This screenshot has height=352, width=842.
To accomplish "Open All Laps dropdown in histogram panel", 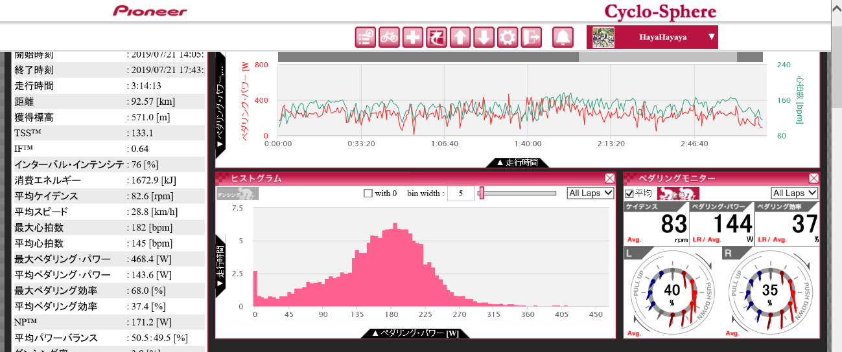I will (590, 193).
